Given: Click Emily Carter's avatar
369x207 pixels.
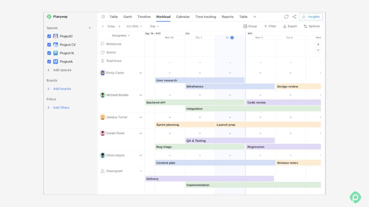Looking at the screenshot, I should click(x=102, y=73).
